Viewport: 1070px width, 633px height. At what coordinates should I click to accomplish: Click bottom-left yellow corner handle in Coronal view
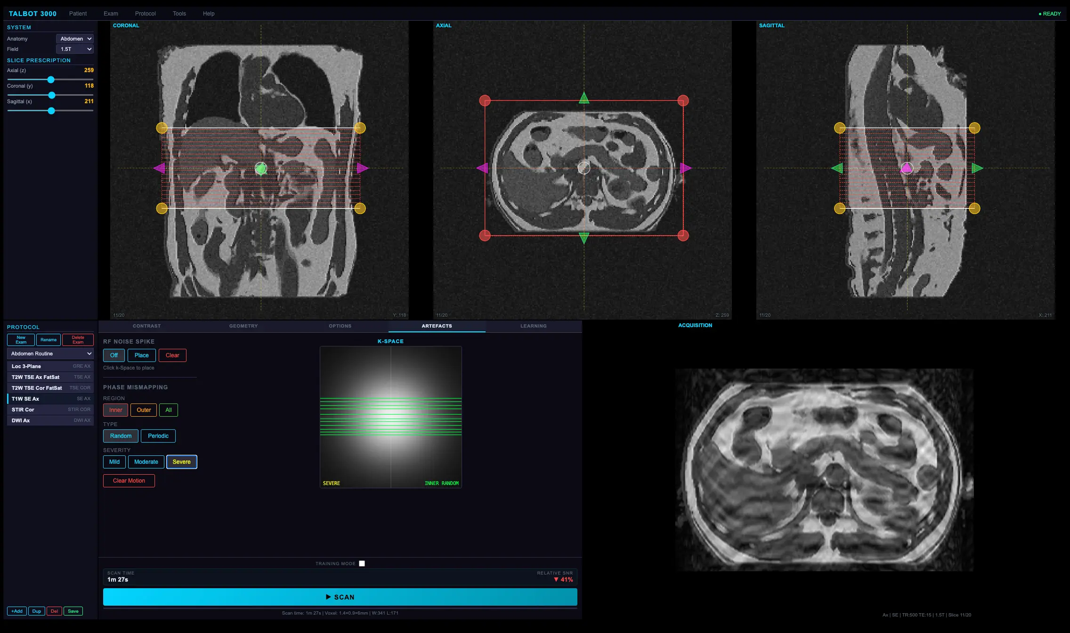[162, 208]
